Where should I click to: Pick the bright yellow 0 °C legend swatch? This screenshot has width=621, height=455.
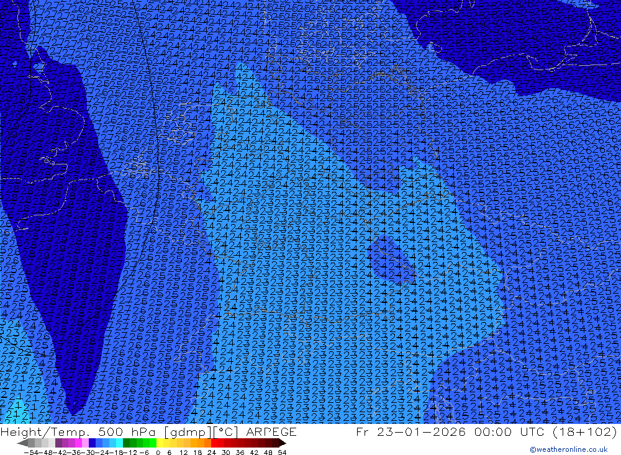(x=160, y=443)
